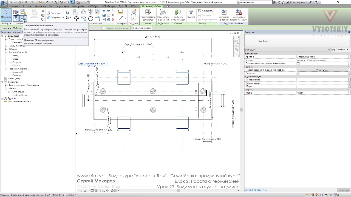The image size is (351, 197).
Task: Click 'Ступ_Привязка-2 = 1000' dimension text
Action: 138,44
